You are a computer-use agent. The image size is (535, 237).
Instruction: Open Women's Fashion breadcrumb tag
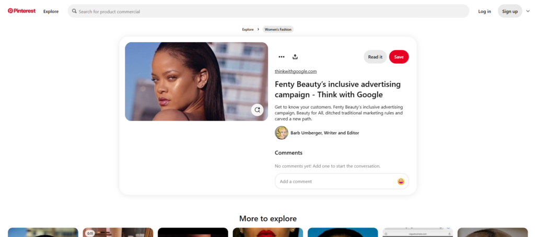coord(278,29)
